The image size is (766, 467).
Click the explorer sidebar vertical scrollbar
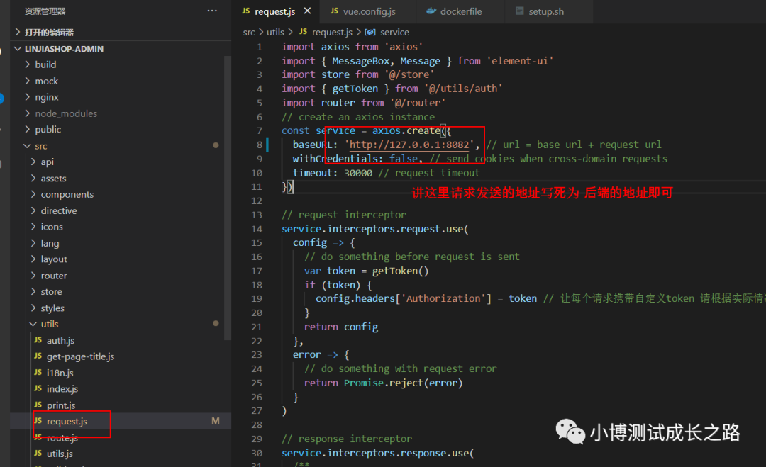pos(228,198)
